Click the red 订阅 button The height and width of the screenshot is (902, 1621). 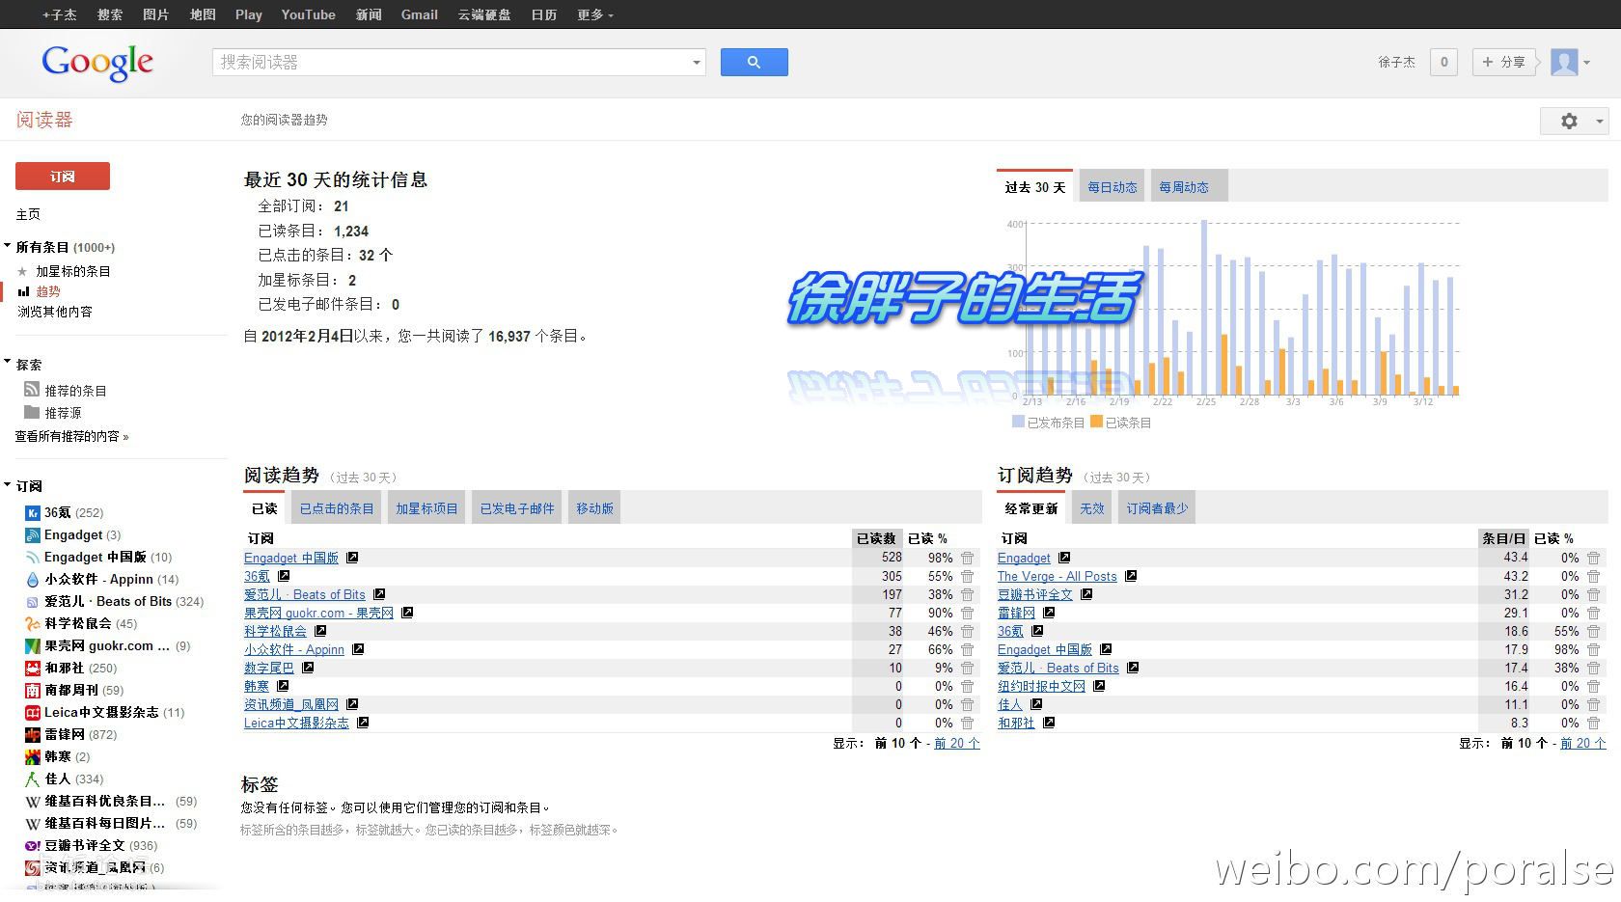[x=63, y=177]
